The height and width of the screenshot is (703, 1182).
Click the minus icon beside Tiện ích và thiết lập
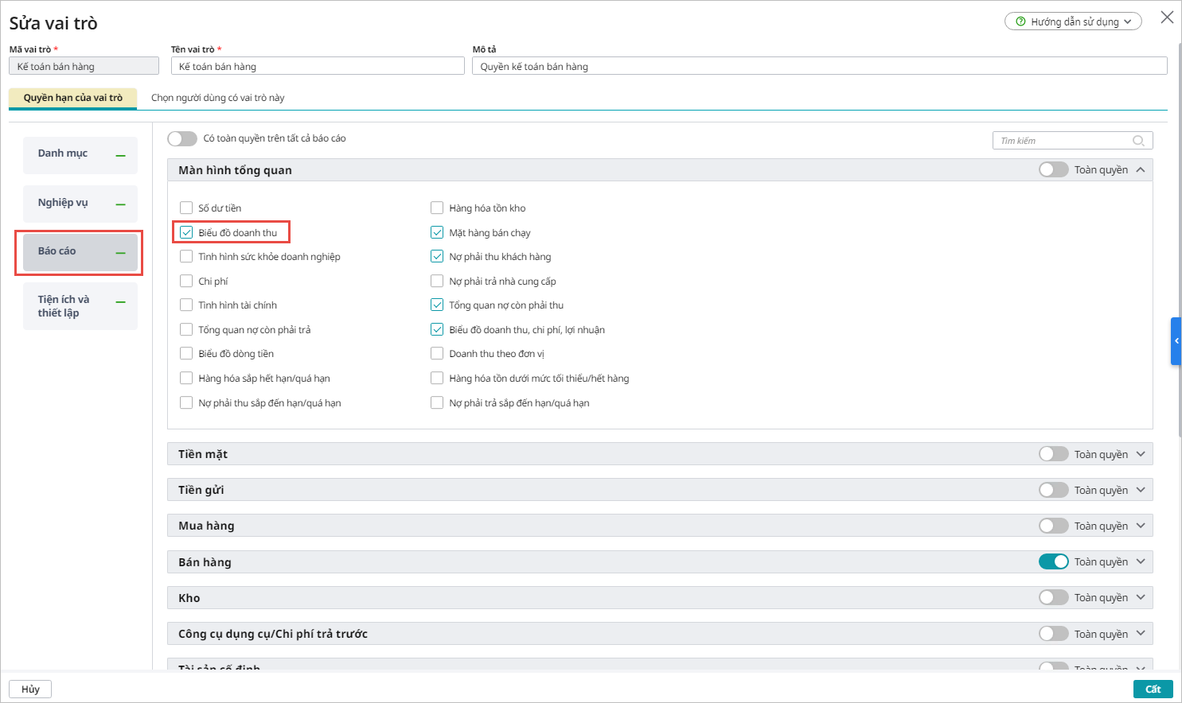coord(121,302)
